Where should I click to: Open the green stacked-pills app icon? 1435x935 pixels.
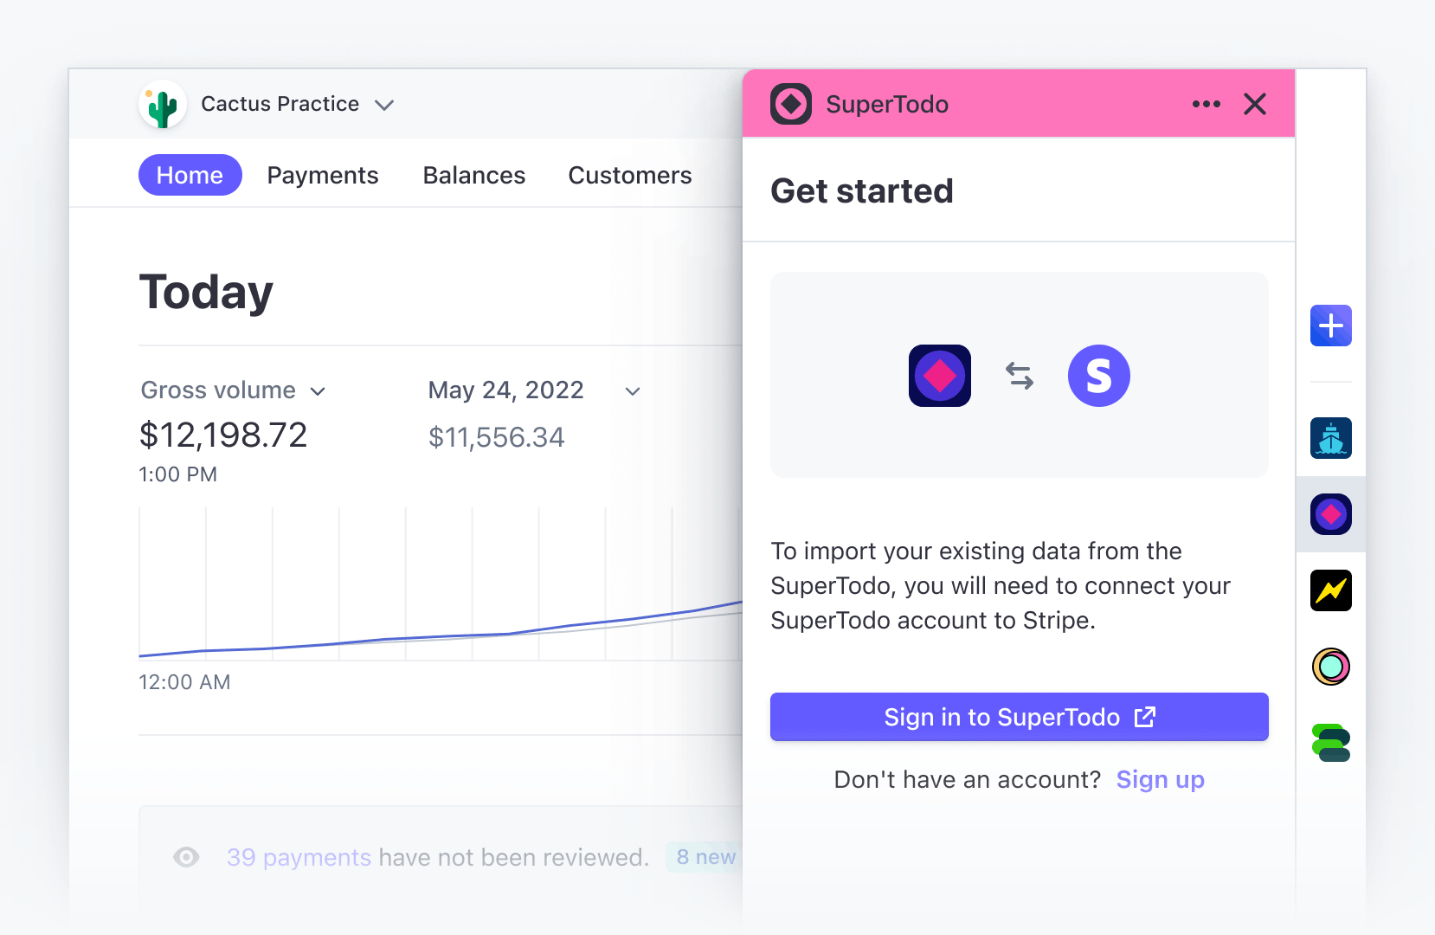point(1330,743)
